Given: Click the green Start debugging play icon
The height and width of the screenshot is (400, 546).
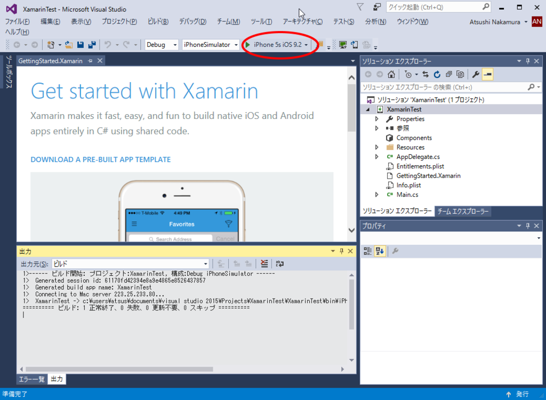Looking at the screenshot, I should pyautogui.click(x=247, y=45).
